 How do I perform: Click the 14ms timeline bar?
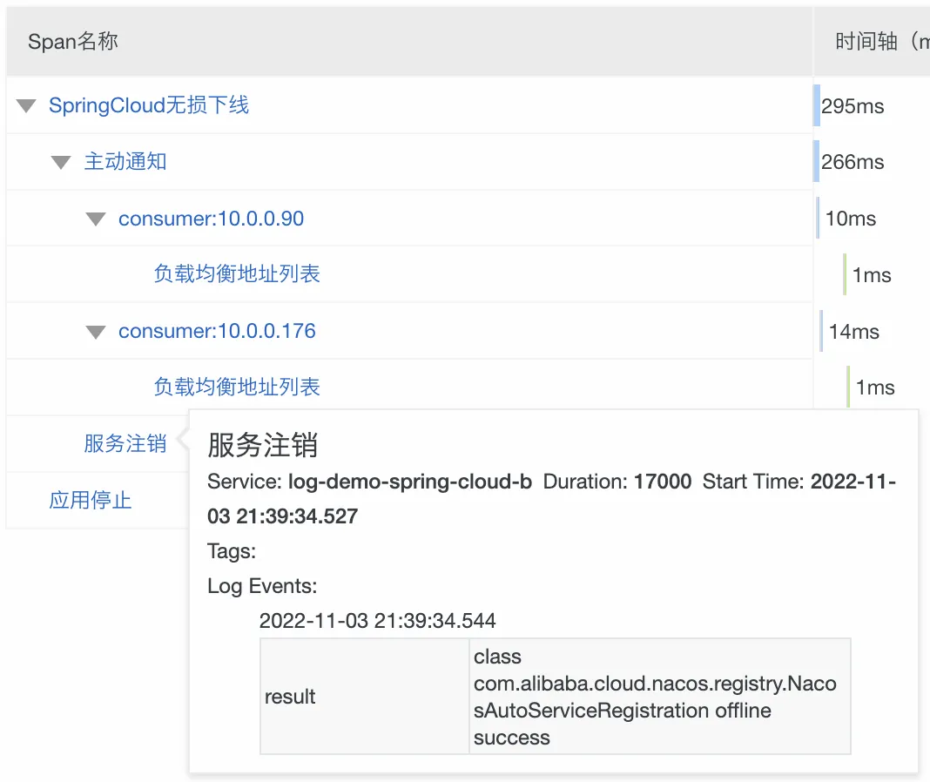[821, 331]
